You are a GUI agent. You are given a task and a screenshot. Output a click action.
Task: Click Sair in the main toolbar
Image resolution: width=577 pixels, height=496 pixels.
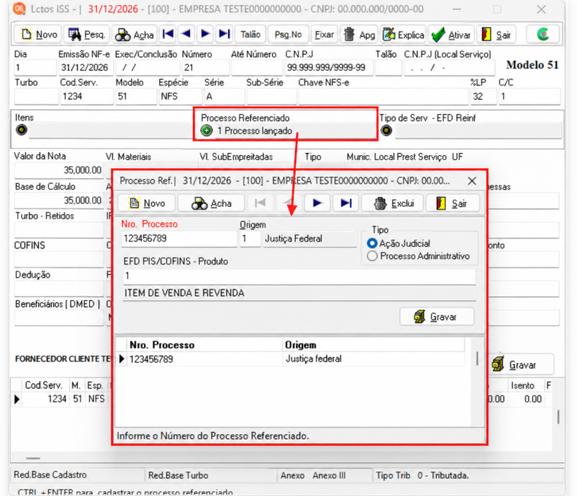[x=495, y=34]
